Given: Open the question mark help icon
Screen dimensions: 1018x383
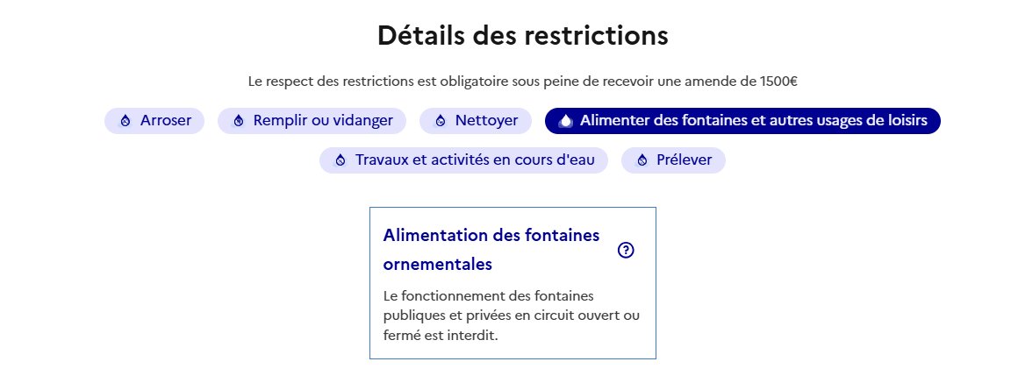Looking at the screenshot, I should click(626, 250).
